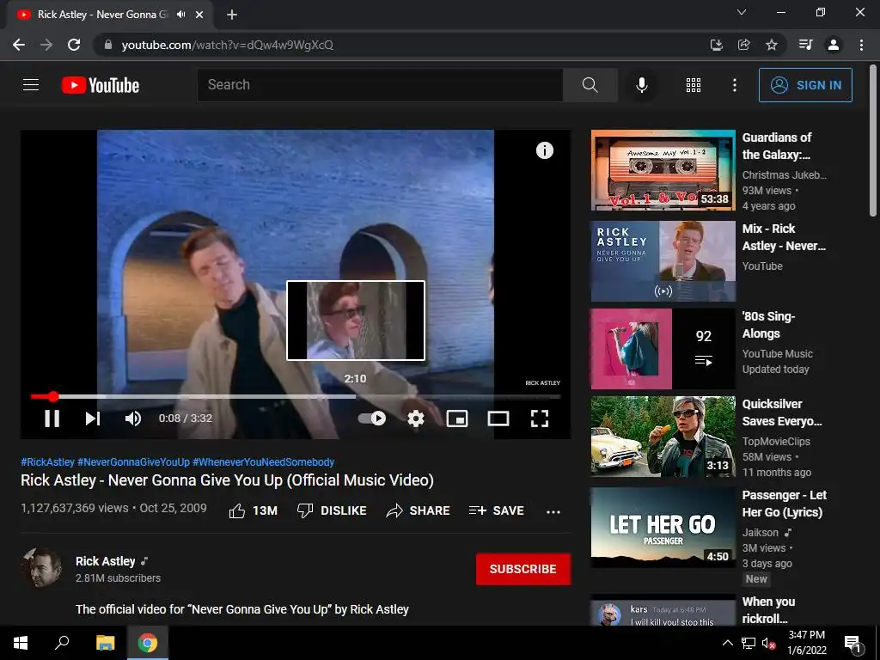Open player settings gear

click(x=415, y=419)
